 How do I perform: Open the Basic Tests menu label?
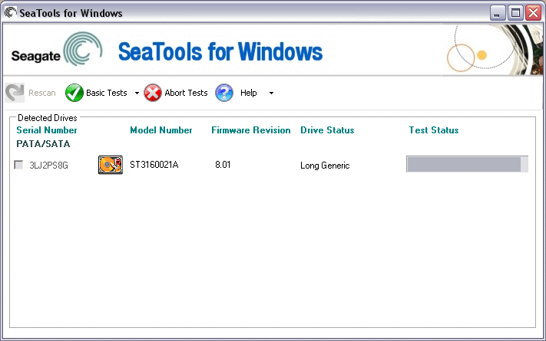point(107,93)
